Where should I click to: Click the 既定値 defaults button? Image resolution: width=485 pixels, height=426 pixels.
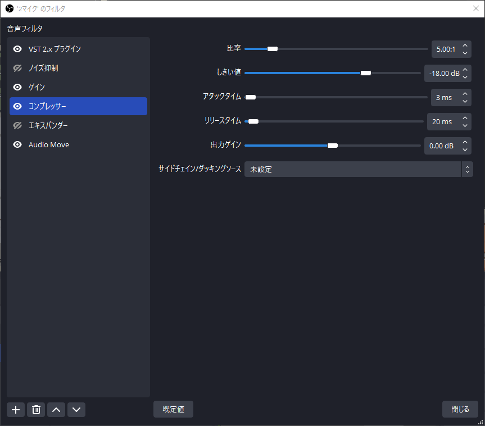[173, 409]
